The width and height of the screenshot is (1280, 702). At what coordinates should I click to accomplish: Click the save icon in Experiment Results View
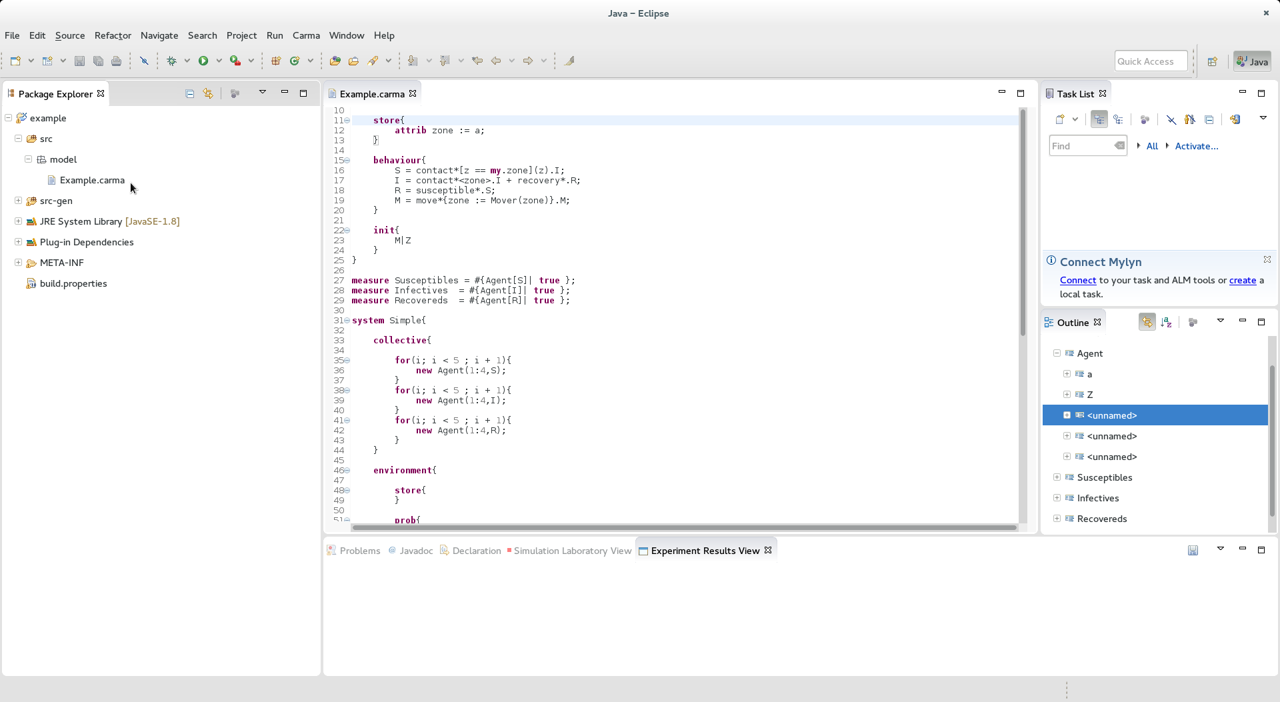coord(1193,550)
